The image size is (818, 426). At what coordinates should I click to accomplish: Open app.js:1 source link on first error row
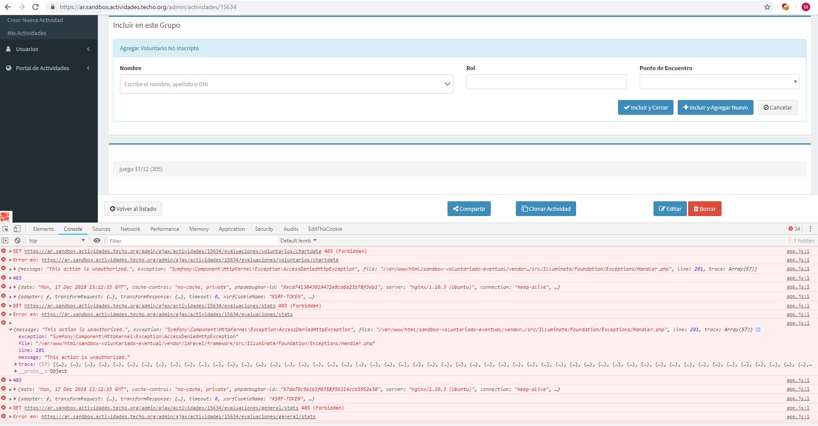798,251
